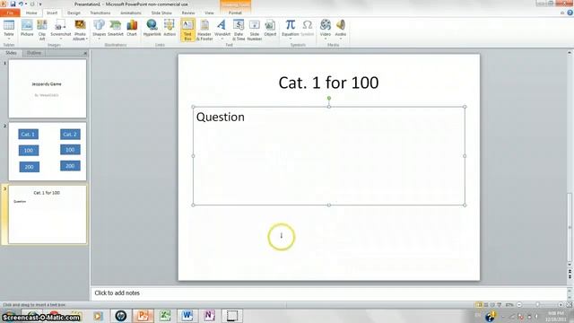Image resolution: width=574 pixels, height=323 pixels.
Task: Open Excel from the taskbar
Action: [x=165, y=315]
